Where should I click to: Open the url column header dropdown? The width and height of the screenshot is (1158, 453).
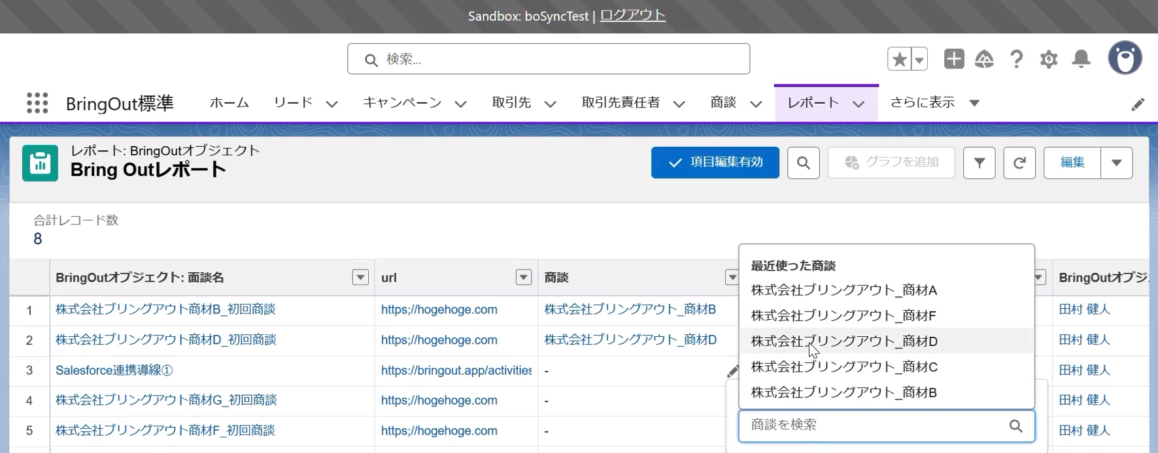click(x=524, y=277)
